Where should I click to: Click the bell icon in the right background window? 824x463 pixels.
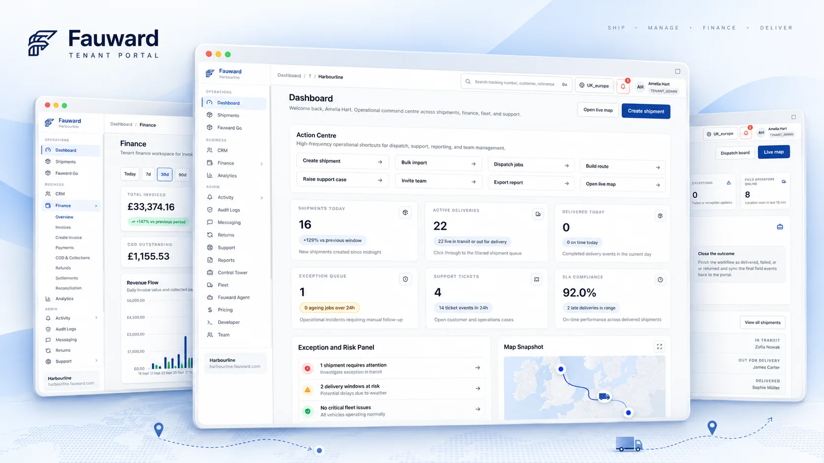tap(746, 133)
